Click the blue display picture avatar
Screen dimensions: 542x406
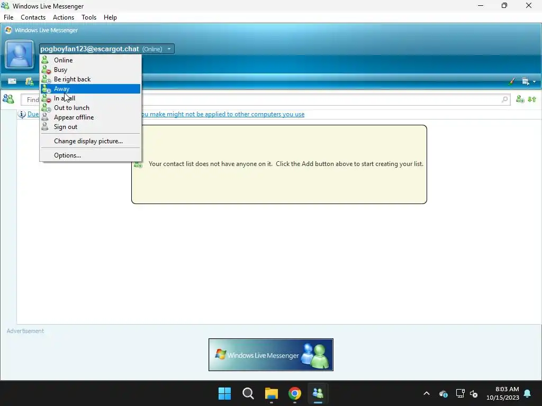pyautogui.click(x=20, y=54)
